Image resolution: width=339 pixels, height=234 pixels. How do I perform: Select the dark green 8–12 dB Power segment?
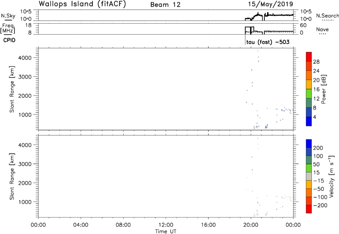pos(309,103)
